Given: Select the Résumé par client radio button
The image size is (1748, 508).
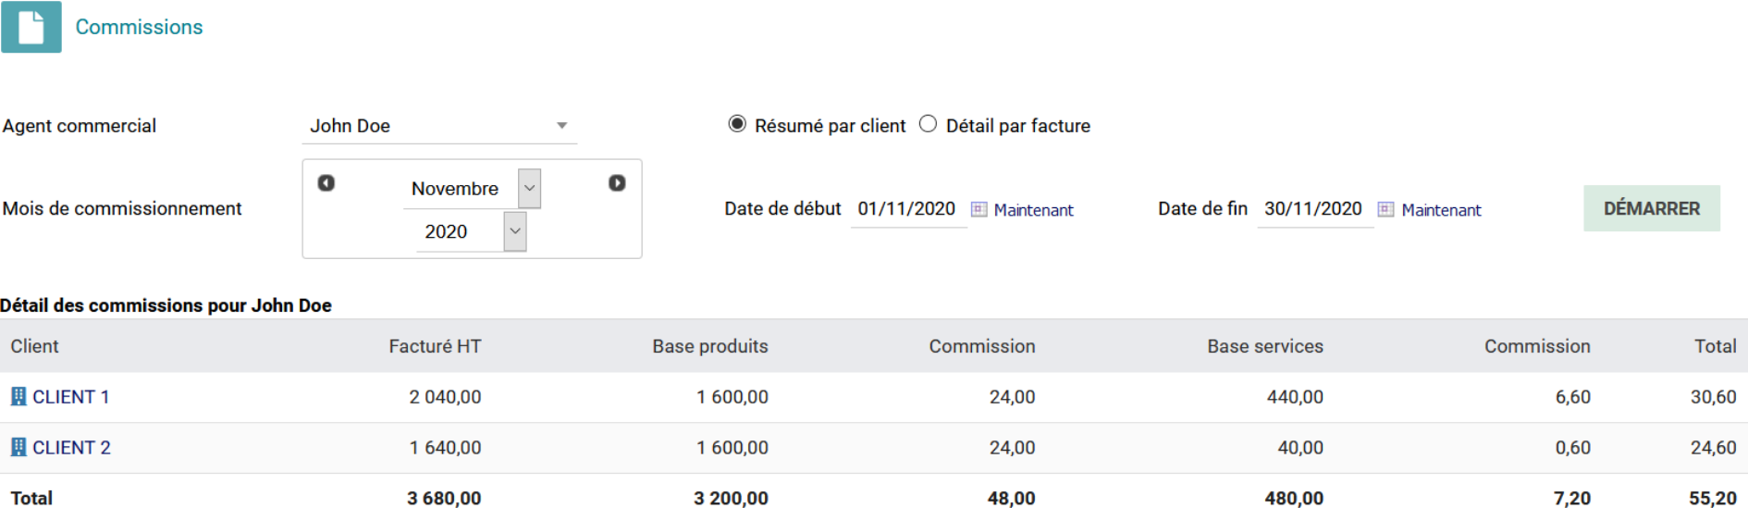Looking at the screenshot, I should [737, 124].
